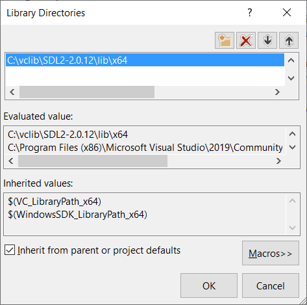Move the selected directory line up
The width and height of the screenshot is (307, 305).
point(289,40)
